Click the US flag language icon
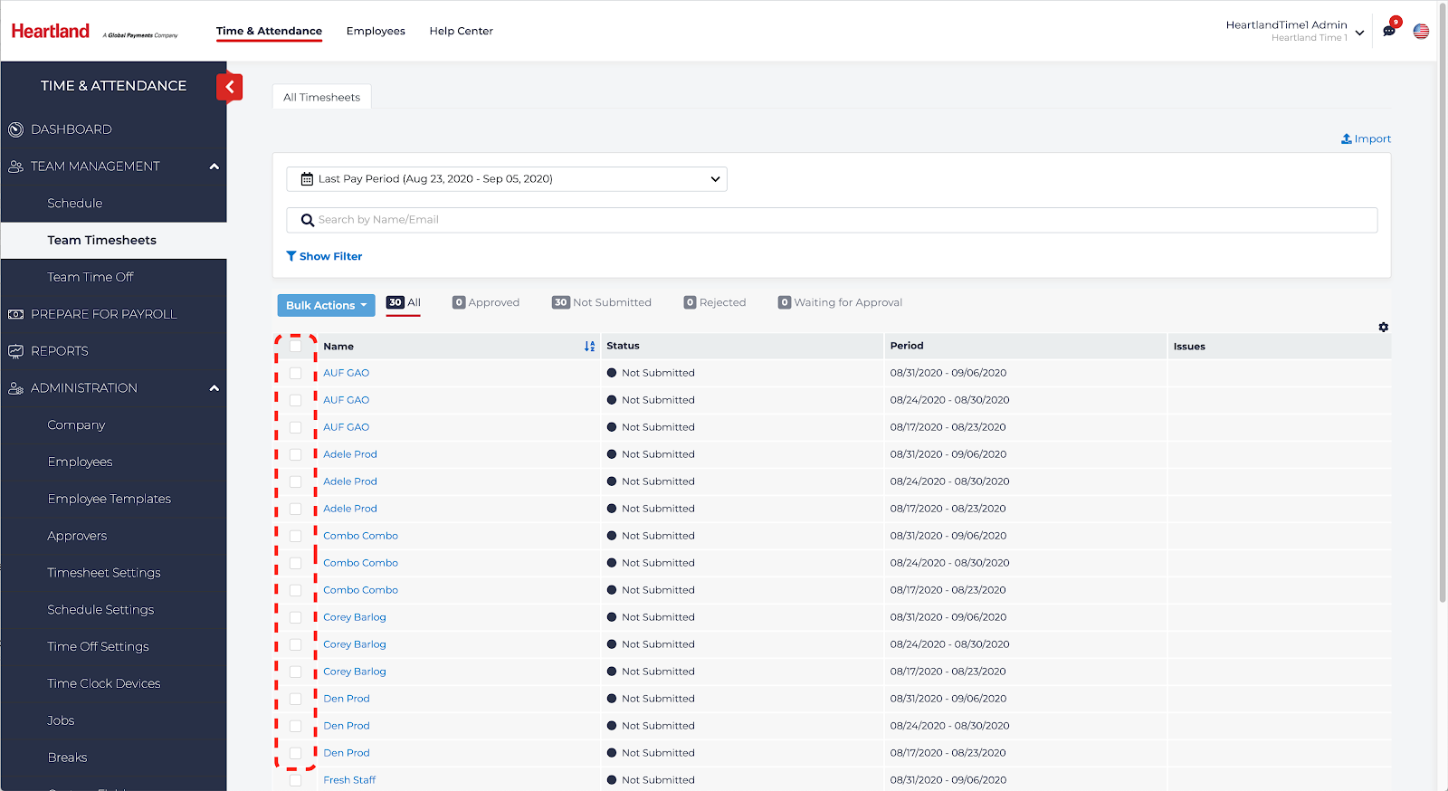Viewport: 1448px width, 791px height. tap(1421, 31)
